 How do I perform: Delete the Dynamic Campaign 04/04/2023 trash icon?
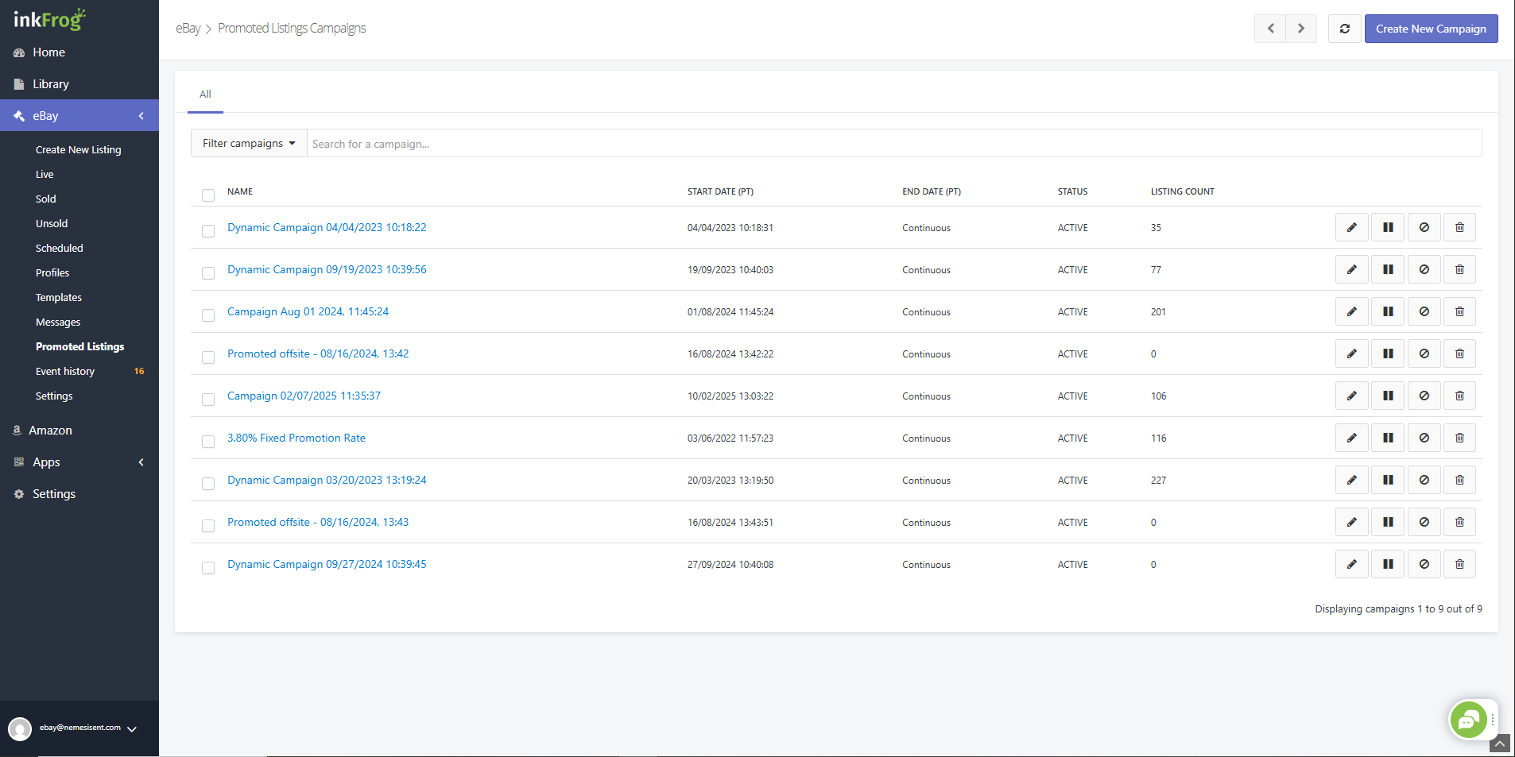1459,227
